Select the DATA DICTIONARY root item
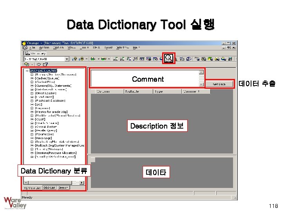This screenshot has height=211, width=282. (43, 71)
